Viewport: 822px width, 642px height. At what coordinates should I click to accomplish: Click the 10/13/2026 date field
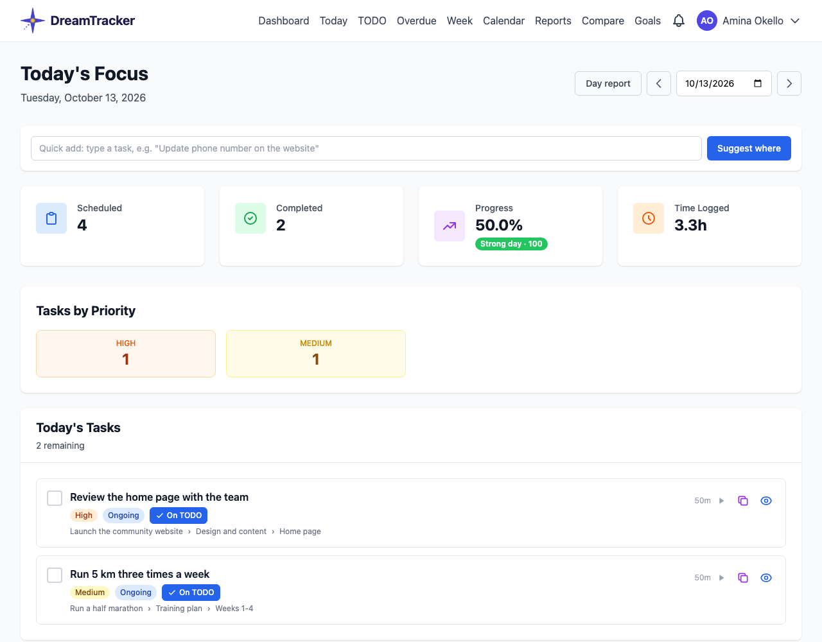(x=724, y=83)
